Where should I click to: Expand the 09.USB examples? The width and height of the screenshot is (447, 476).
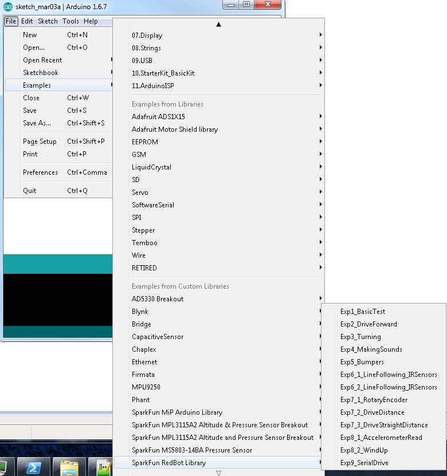(x=219, y=60)
